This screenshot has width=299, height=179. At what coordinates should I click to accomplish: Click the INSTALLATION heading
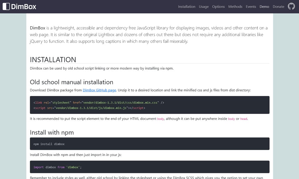coord(53,60)
